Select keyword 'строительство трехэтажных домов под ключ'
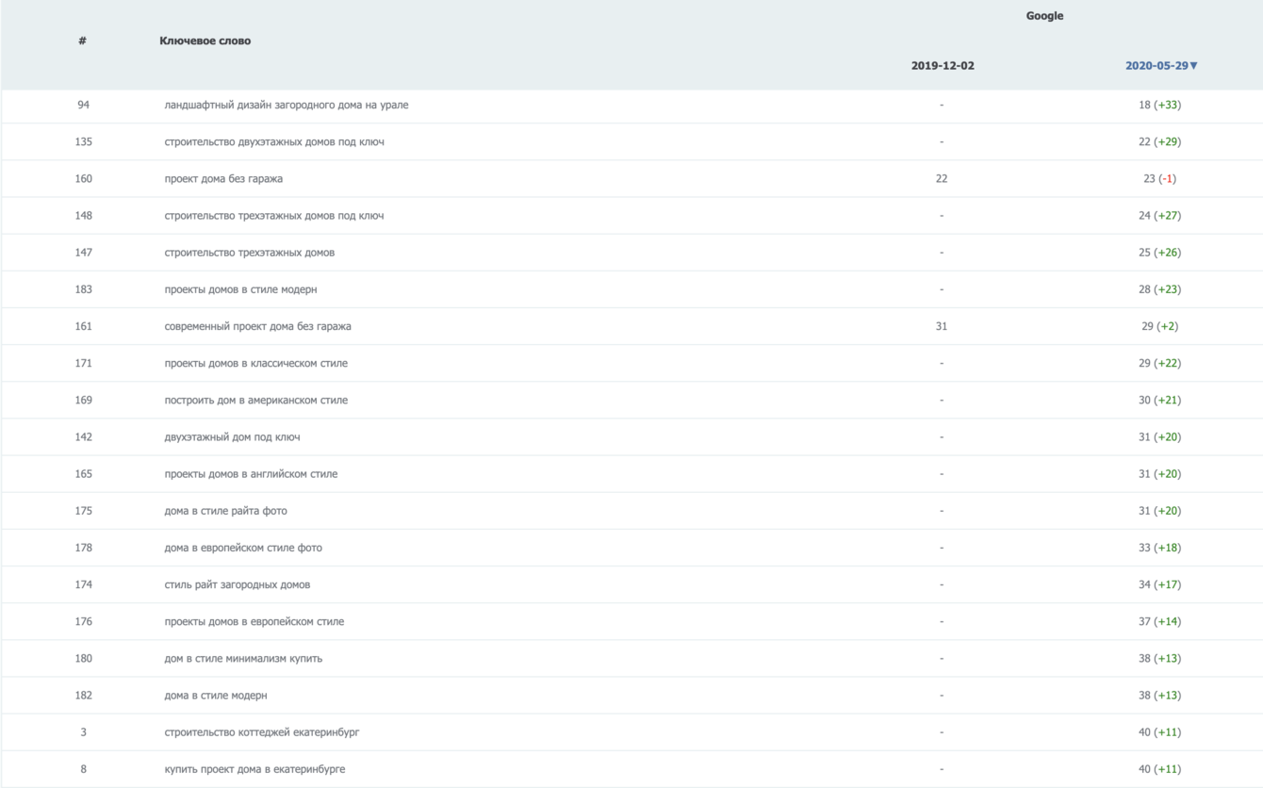This screenshot has width=1263, height=788. pos(274,215)
